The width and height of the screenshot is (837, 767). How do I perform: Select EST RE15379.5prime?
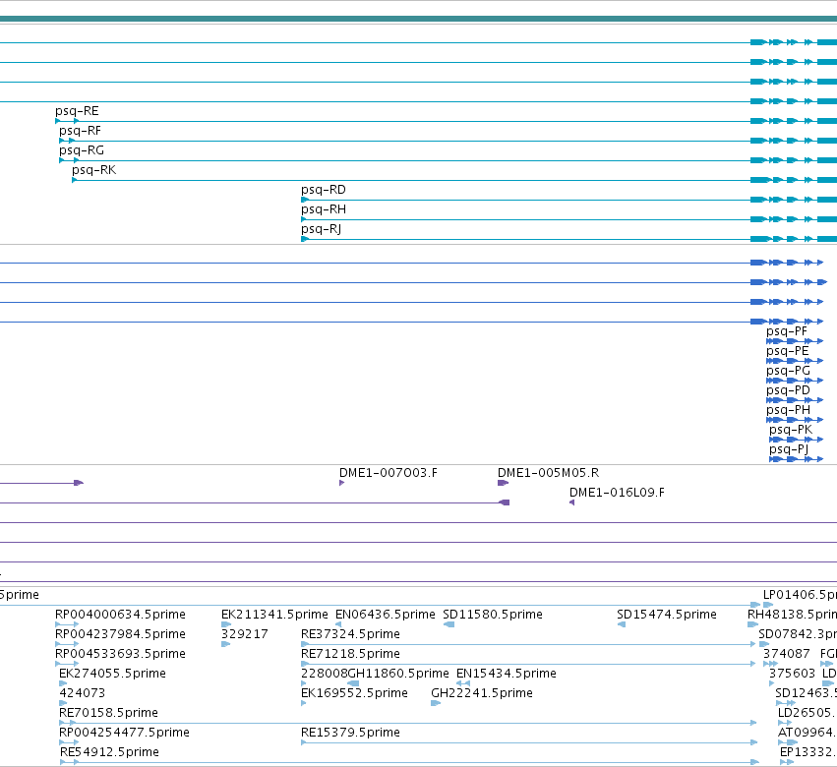click(x=351, y=733)
